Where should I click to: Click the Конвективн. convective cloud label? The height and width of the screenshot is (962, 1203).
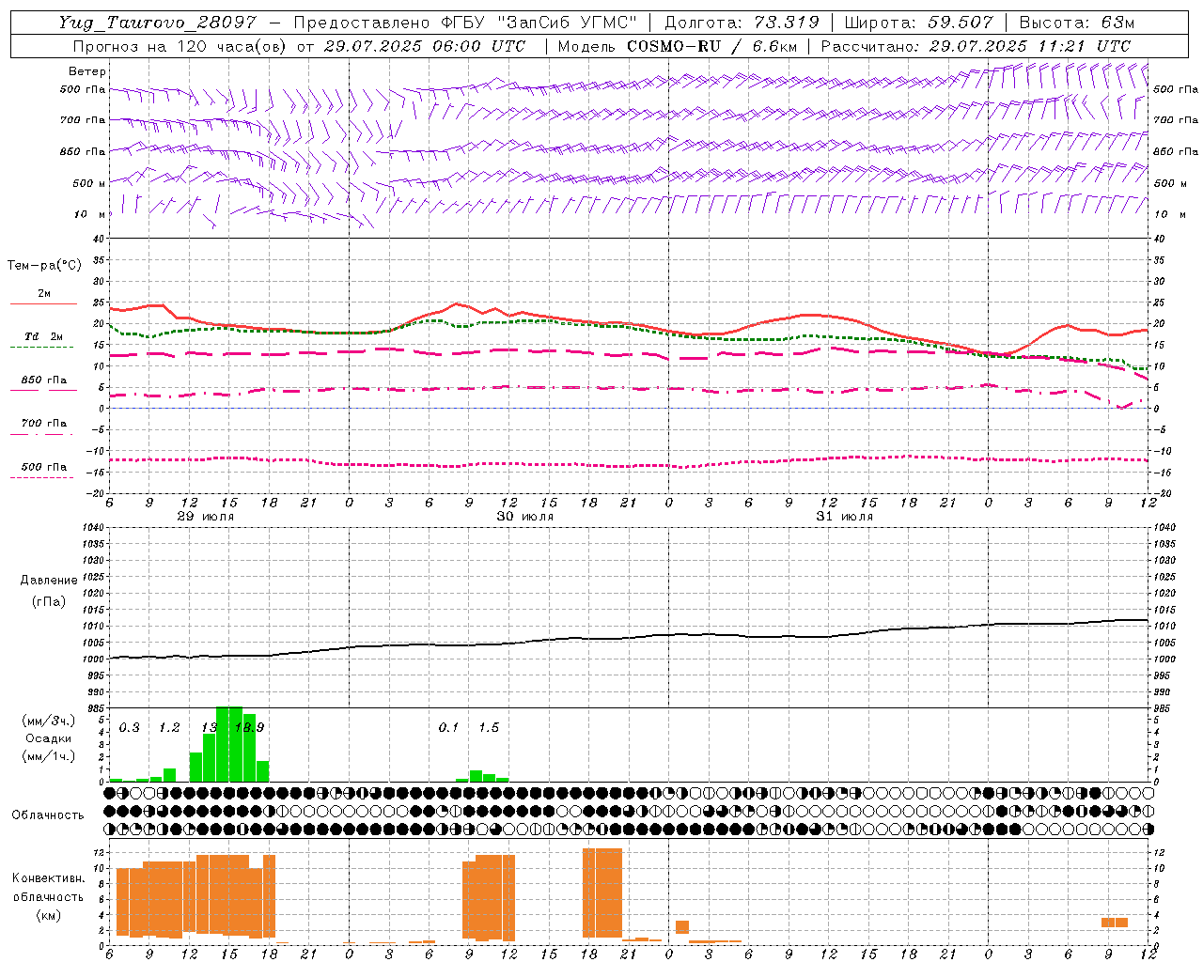[x=48, y=878]
